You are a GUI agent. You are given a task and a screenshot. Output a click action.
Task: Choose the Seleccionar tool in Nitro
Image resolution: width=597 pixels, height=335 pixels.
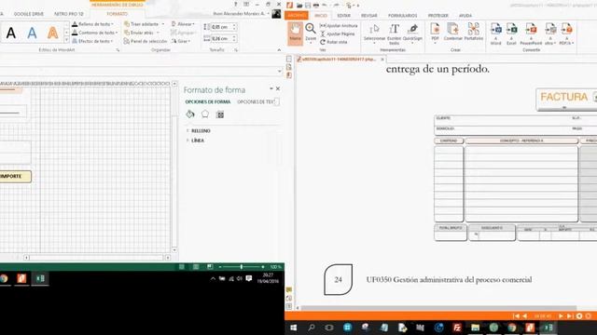(374, 33)
